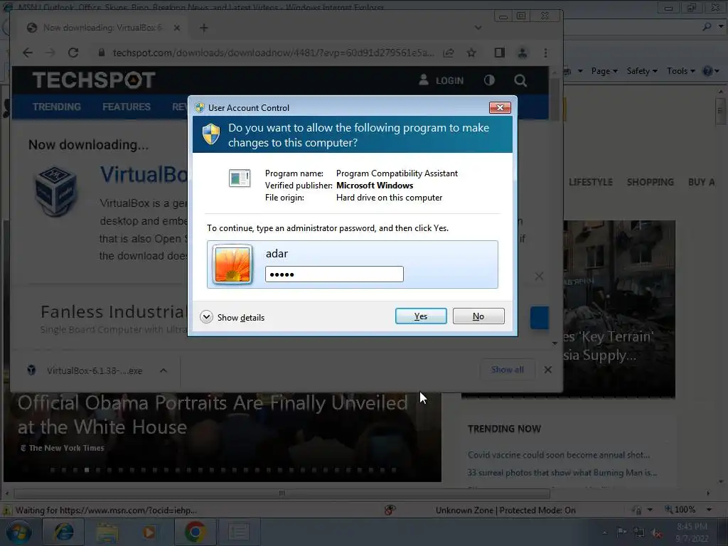Open Safety menu in Internet Explorer
This screenshot has height=546, width=728.
coord(642,71)
